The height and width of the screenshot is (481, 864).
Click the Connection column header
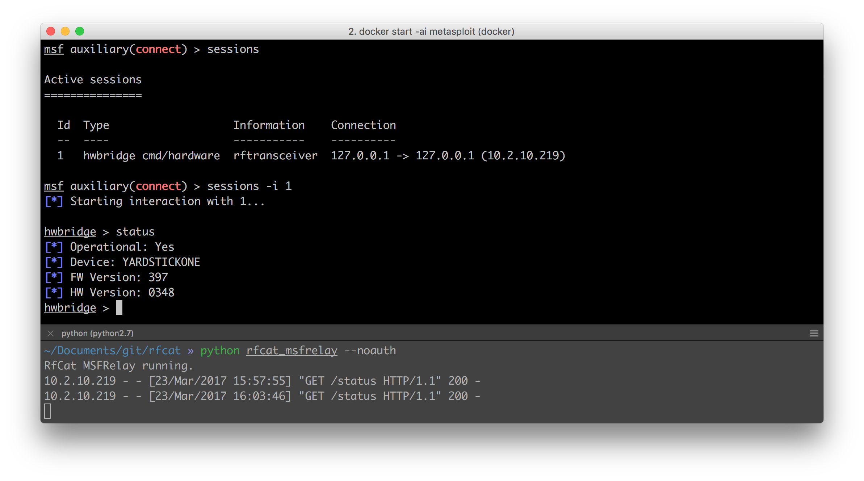click(363, 125)
